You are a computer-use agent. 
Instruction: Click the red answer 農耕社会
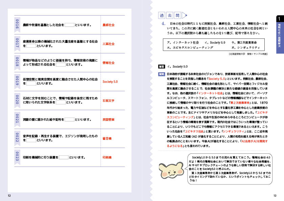109,25
